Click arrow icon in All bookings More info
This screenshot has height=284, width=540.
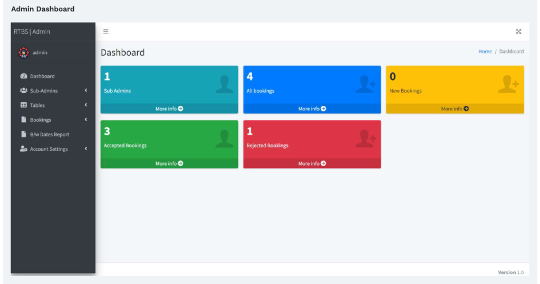point(323,109)
